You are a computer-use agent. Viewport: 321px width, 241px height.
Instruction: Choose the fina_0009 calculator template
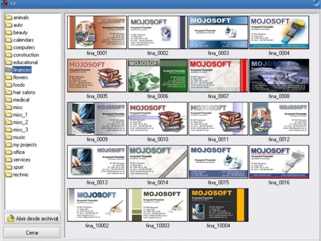click(97, 118)
